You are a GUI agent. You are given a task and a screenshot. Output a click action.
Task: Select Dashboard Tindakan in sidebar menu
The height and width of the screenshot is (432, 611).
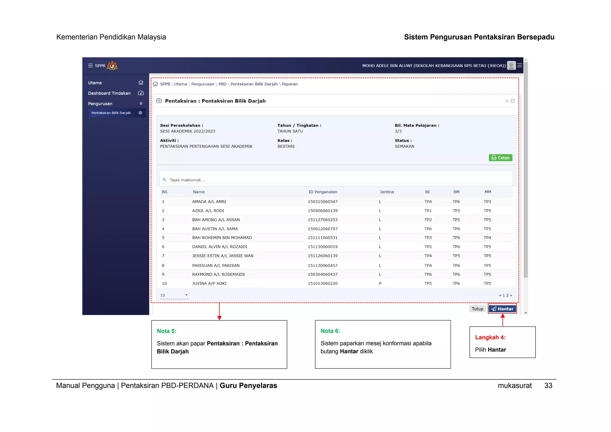coord(109,93)
